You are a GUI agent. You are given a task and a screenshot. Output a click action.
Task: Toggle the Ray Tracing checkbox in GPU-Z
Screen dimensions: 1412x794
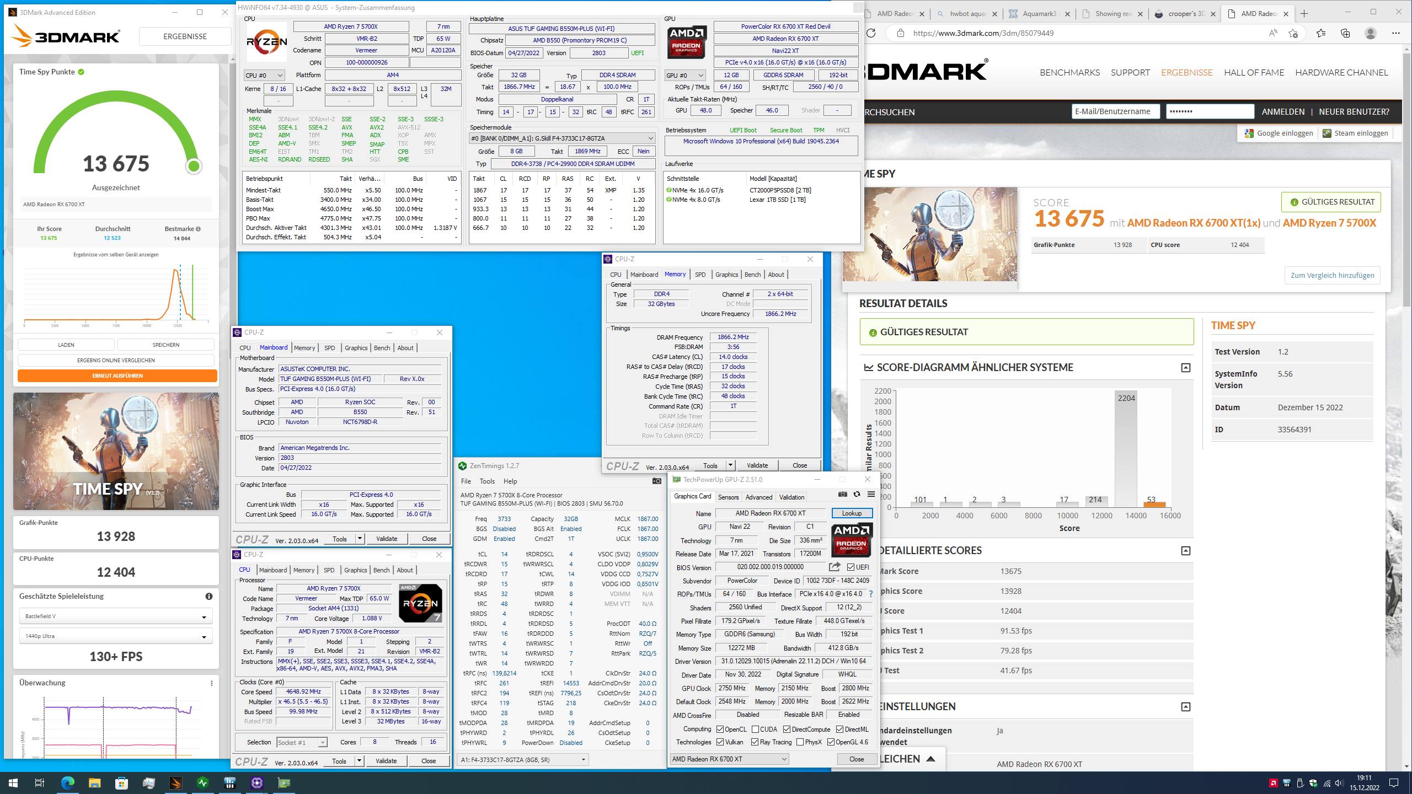coord(755,742)
